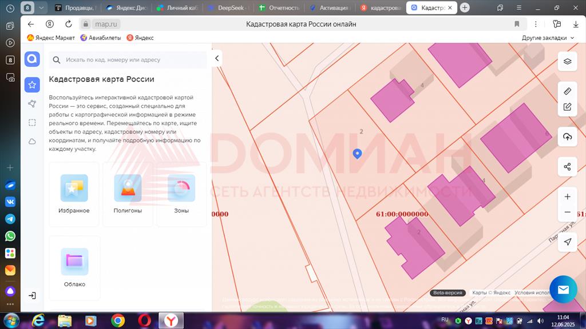Select the dashed area selection tool
586x329 pixels.
pyautogui.click(x=32, y=122)
